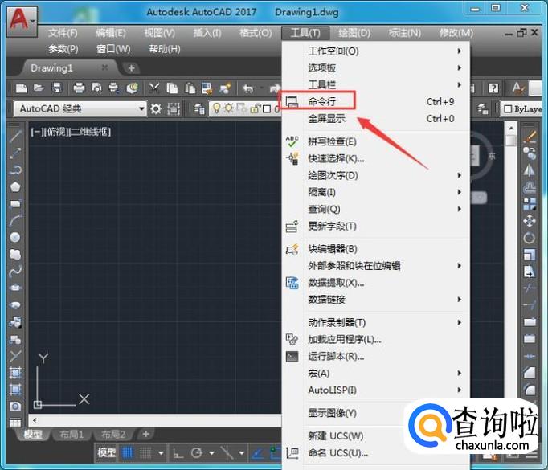Select the Offset tool in modify toolbar
This screenshot has width=548, height=470.
click(x=530, y=188)
